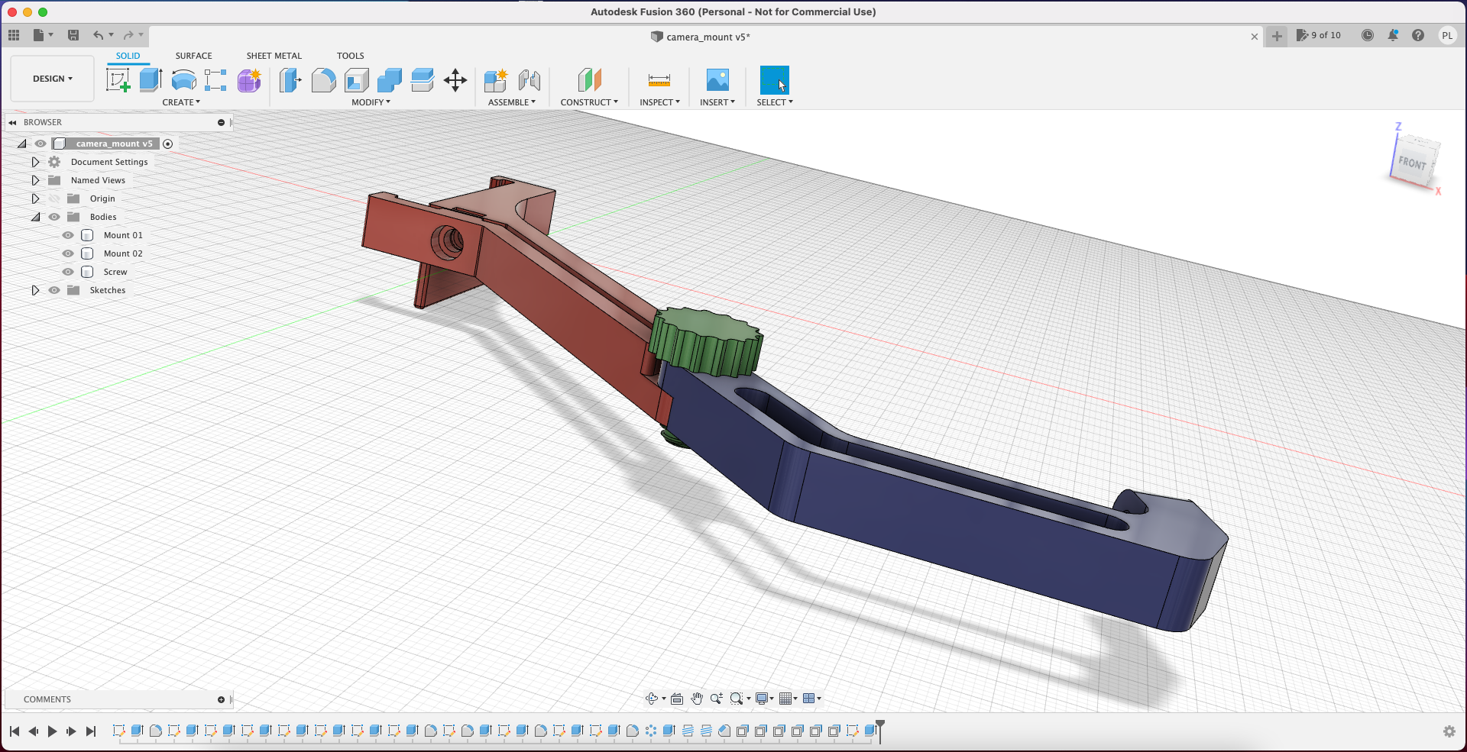Switch to the SHEET METAL tab
This screenshot has width=1467, height=752.
tap(274, 56)
